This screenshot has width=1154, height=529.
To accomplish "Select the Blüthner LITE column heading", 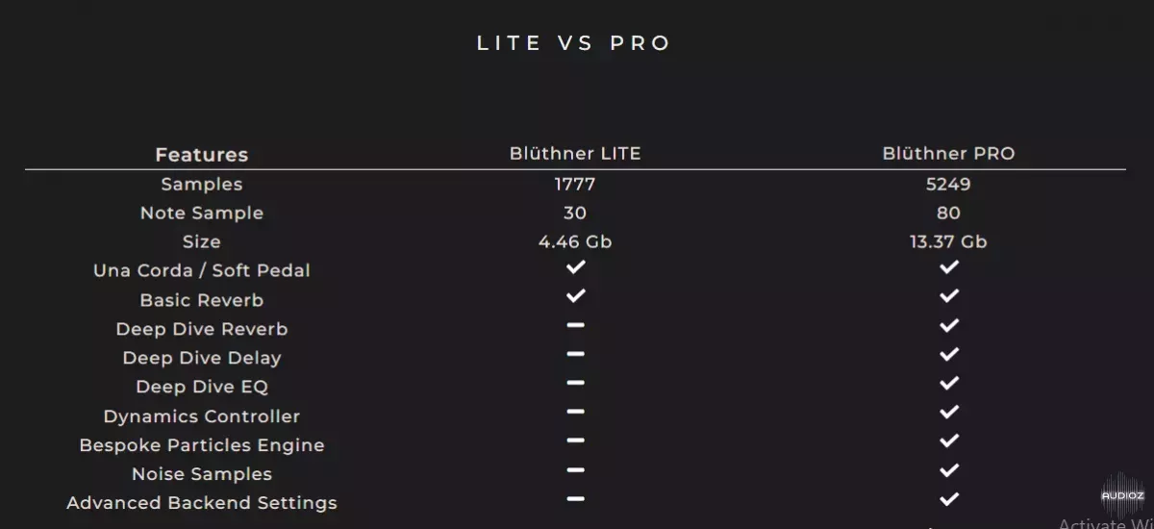I will click(575, 154).
